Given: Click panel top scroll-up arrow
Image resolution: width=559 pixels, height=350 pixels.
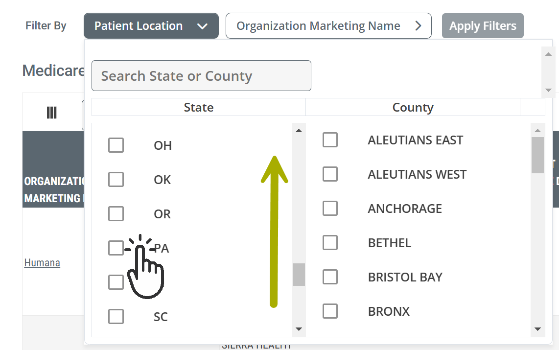Looking at the screenshot, I should tap(548, 54).
